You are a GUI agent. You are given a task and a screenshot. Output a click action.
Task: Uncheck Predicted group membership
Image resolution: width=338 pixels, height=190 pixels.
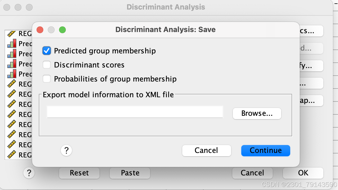tap(47, 51)
